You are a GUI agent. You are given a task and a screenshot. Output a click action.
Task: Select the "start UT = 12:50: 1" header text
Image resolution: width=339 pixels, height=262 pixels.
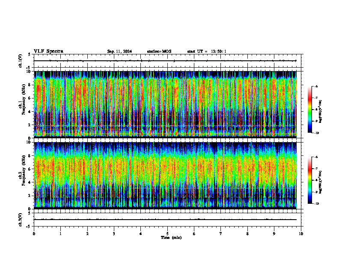207,51
